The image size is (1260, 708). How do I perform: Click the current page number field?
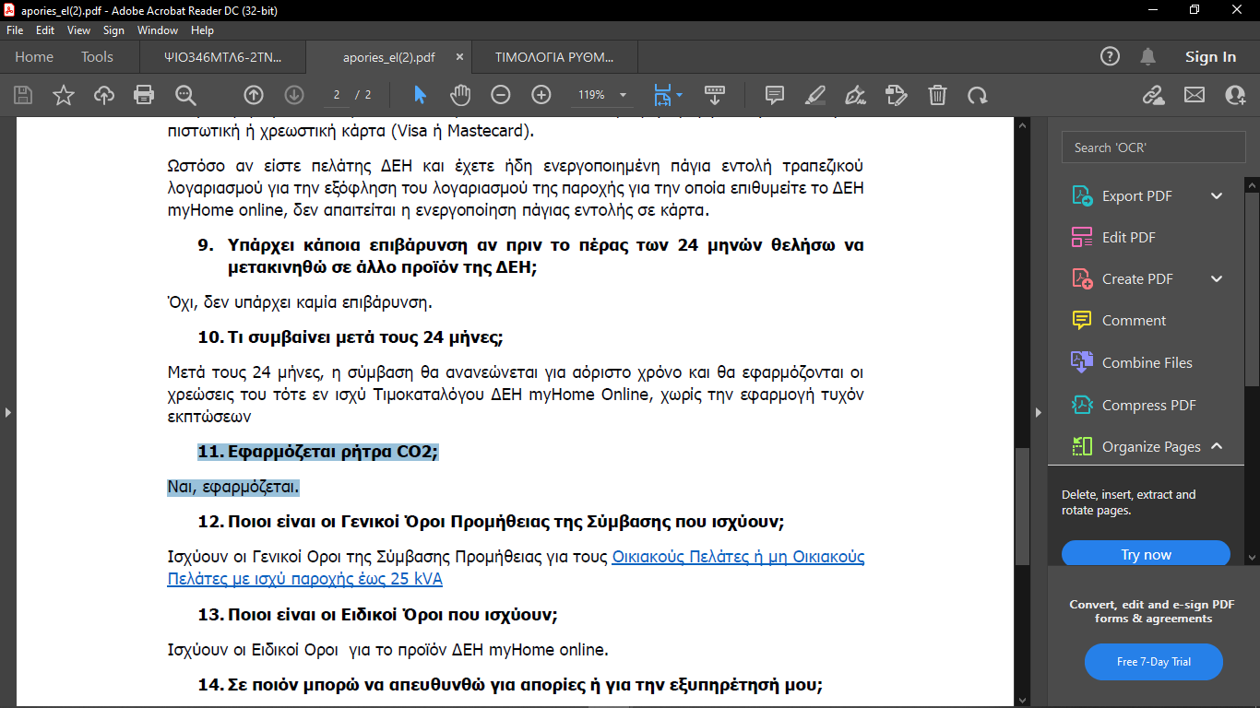338,95
